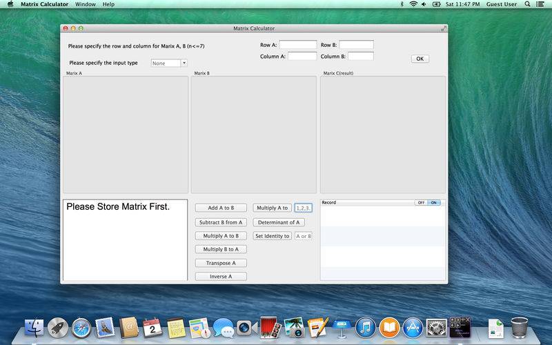Launch FaceTime from the dock
Image resolution: width=552 pixels, height=345 pixels.
[247, 327]
